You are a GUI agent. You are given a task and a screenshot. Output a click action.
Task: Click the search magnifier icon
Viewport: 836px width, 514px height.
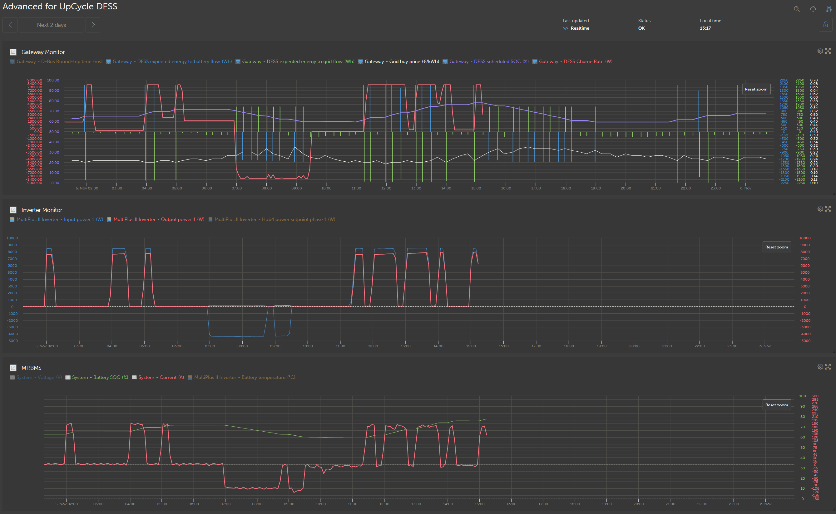pyautogui.click(x=797, y=9)
